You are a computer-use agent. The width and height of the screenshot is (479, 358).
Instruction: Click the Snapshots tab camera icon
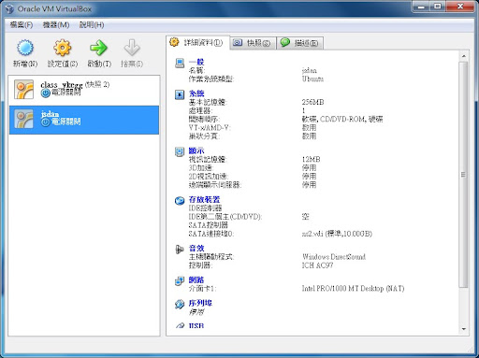pyautogui.click(x=238, y=42)
